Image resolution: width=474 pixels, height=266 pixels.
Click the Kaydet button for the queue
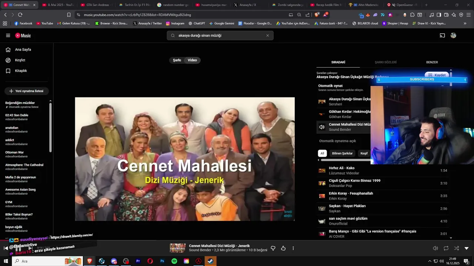[x=437, y=75]
